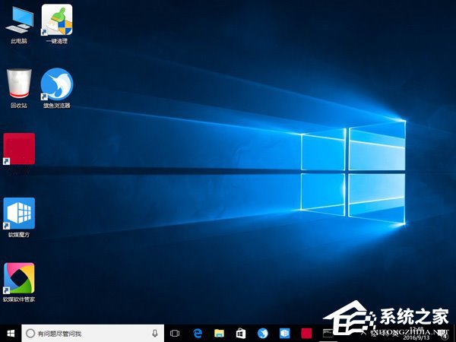Viewport: 456px width, 342px height.
Task: Launch the 一键清理 cleanup shortcut
Action: pos(57,24)
